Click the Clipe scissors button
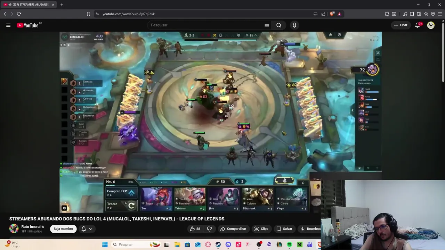 tap(261, 229)
